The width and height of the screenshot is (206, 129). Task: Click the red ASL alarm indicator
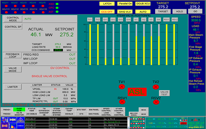(136, 91)
